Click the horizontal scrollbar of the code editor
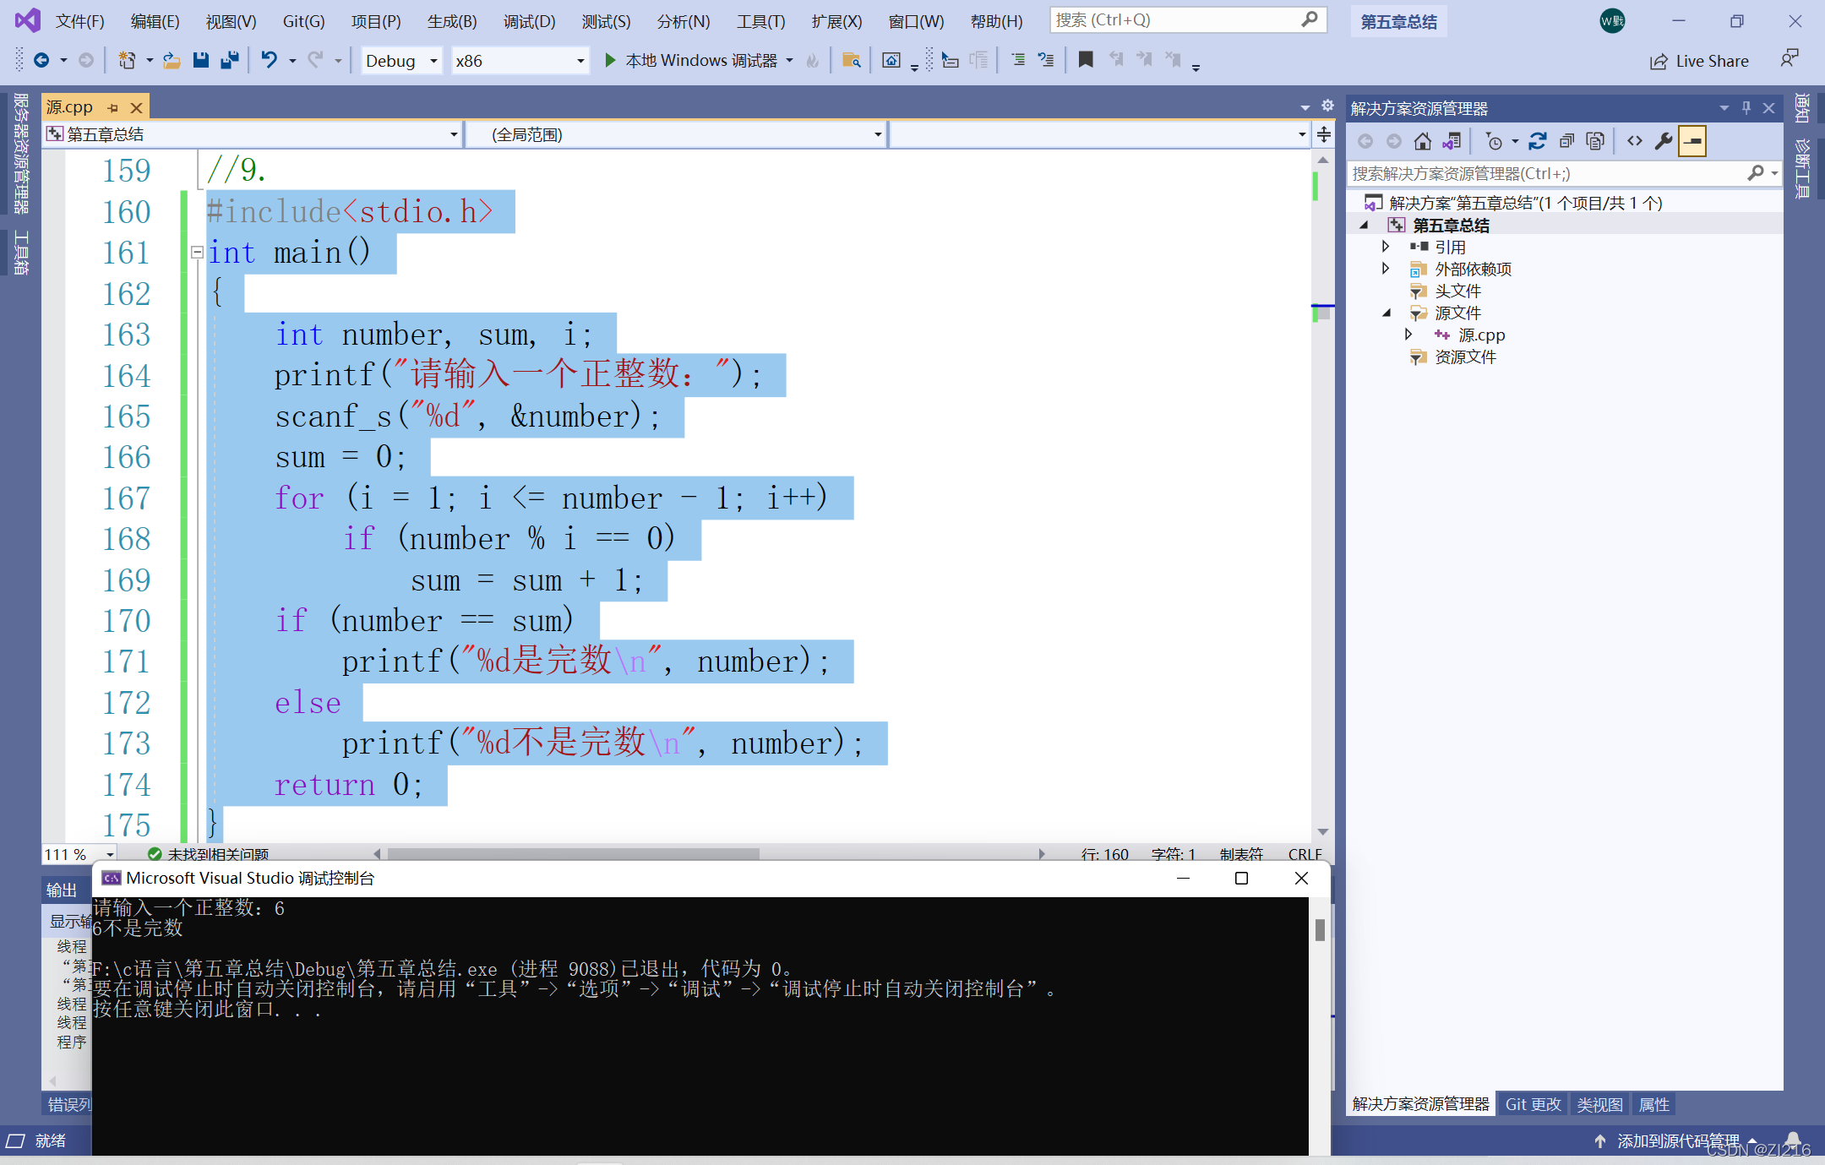The image size is (1825, 1165). (x=573, y=853)
